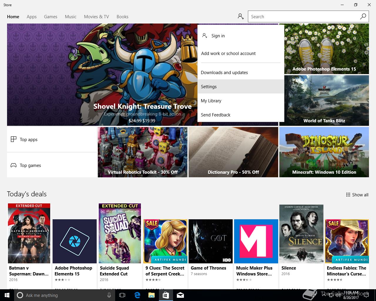Launch Microsoft Edge from the taskbar
The image size is (376, 301).
click(x=137, y=295)
